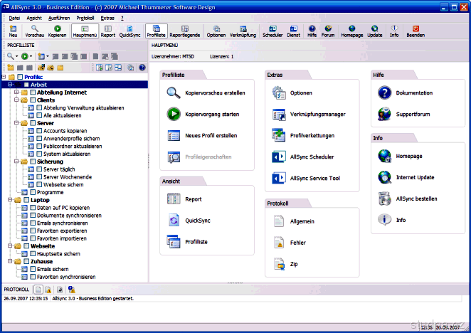The height and width of the screenshot is (333, 471).
Task: Expand the 'Abteilung Internet' tree folder
Action: tap(16, 92)
